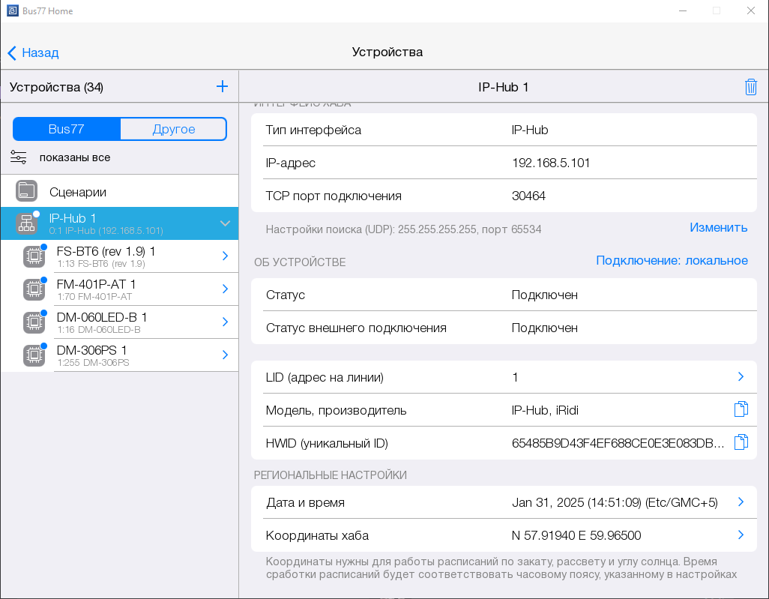This screenshot has width=769, height=599.
Task: Open the LID address on line setting
Action: click(740, 377)
